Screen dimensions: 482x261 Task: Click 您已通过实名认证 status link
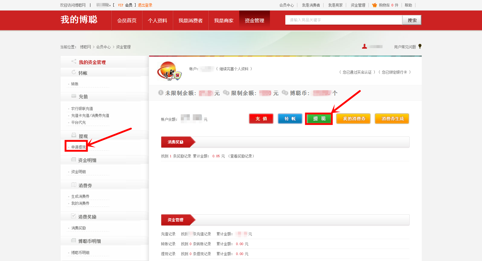pyautogui.click(x=357, y=72)
